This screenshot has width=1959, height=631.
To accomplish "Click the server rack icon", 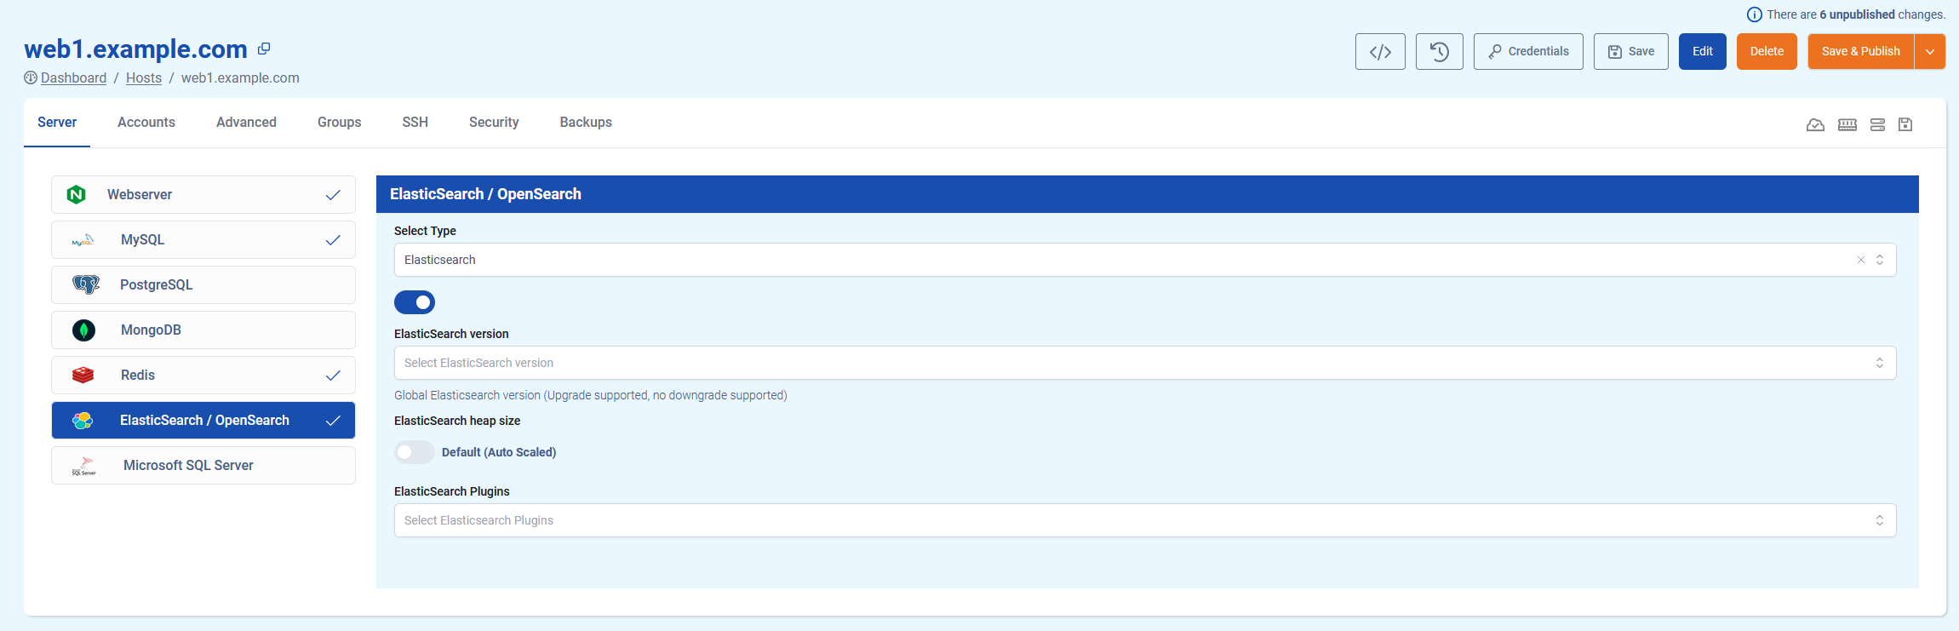I will point(1877,125).
